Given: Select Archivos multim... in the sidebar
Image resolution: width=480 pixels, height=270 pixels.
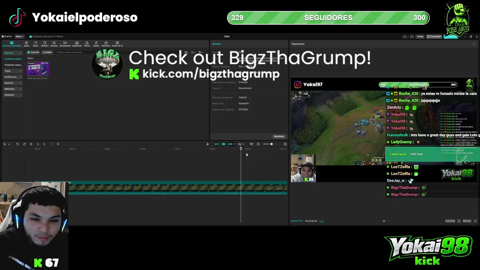Looking at the screenshot, I should (13, 59).
